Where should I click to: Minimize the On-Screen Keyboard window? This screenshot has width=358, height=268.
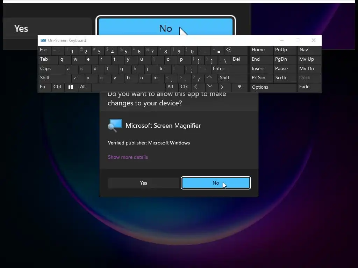(282, 40)
